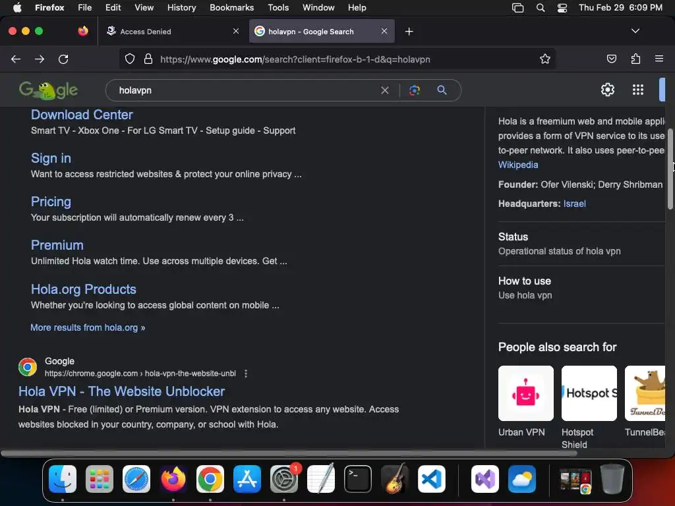Open the Bookmarks menu

coord(231,7)
